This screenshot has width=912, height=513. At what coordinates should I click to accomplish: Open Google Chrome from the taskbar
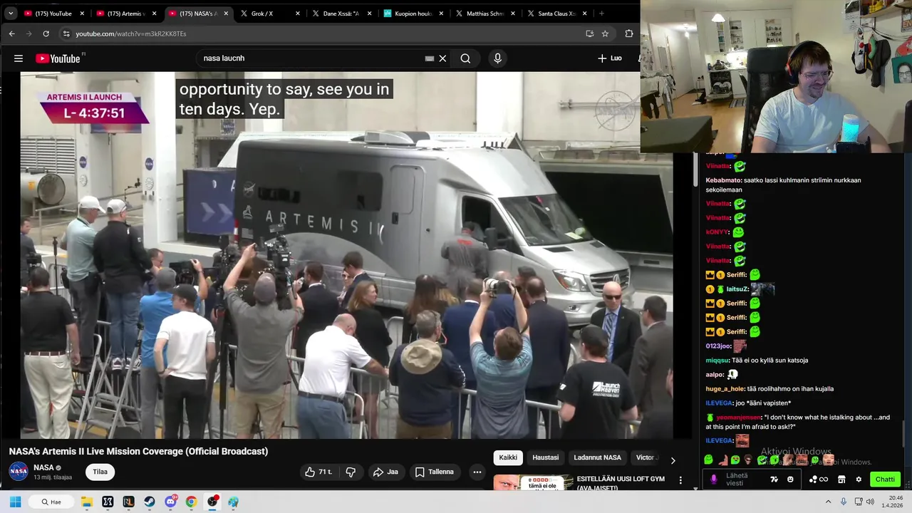[191, 502]
